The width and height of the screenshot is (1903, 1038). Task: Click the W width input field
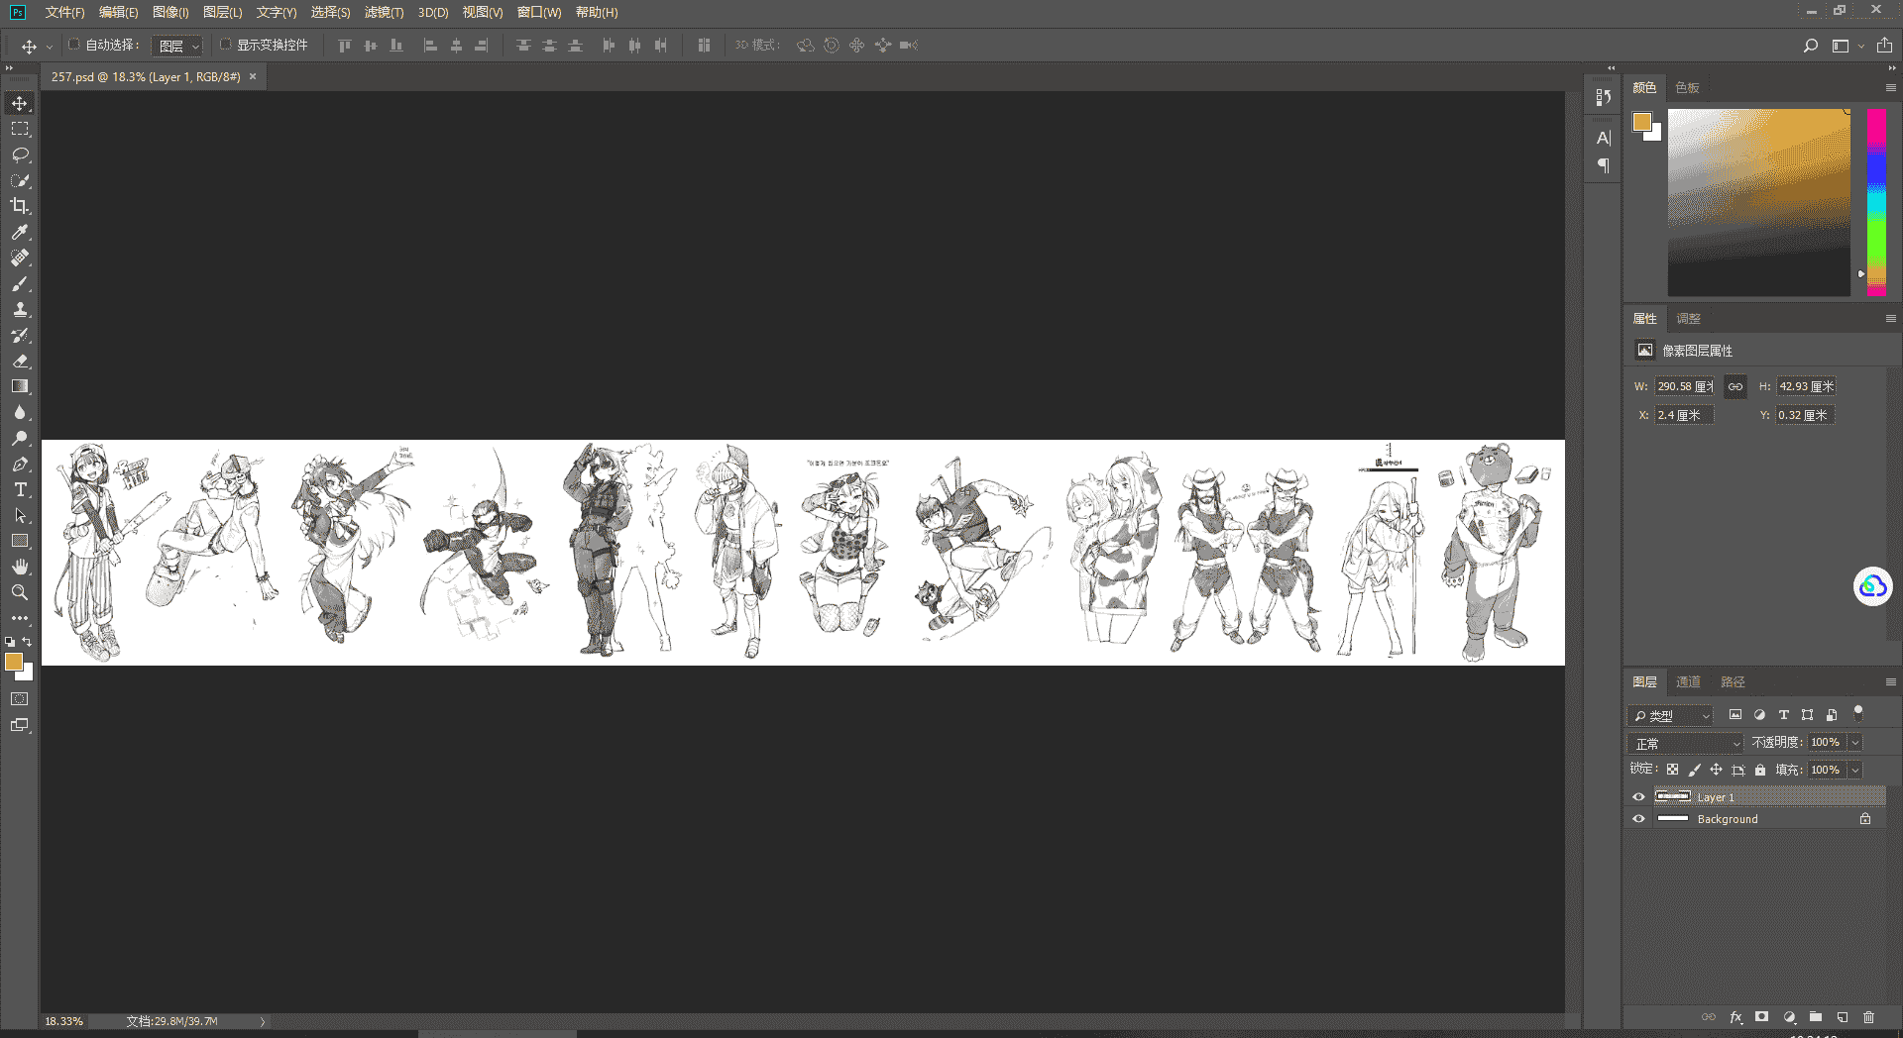1685,386
